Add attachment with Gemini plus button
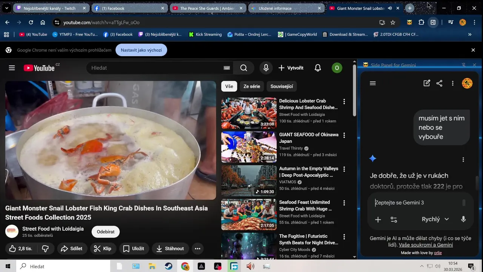This screenshot has height=272, width=483. click(x=378, y=219)
